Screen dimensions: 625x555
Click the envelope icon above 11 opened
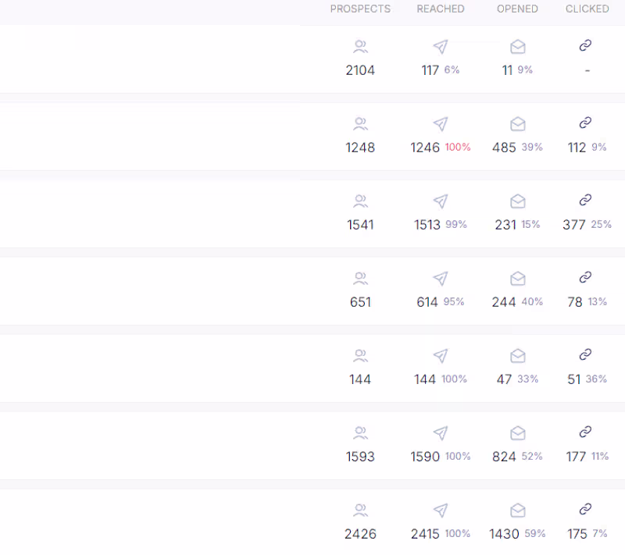pos(517,47)
